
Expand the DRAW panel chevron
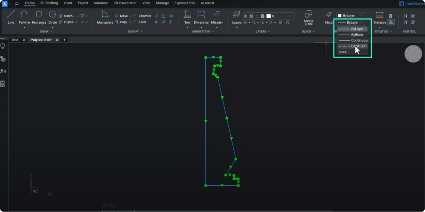52,31
